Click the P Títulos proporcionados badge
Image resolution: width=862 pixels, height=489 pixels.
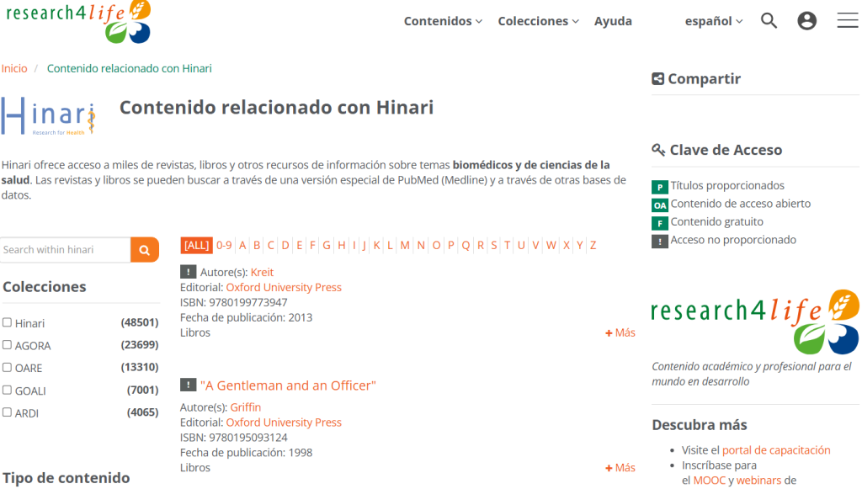(x=660, y=187)
